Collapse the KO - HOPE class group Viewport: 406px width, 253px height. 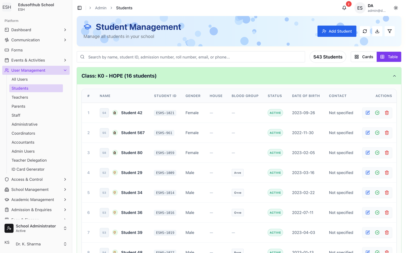394,76
